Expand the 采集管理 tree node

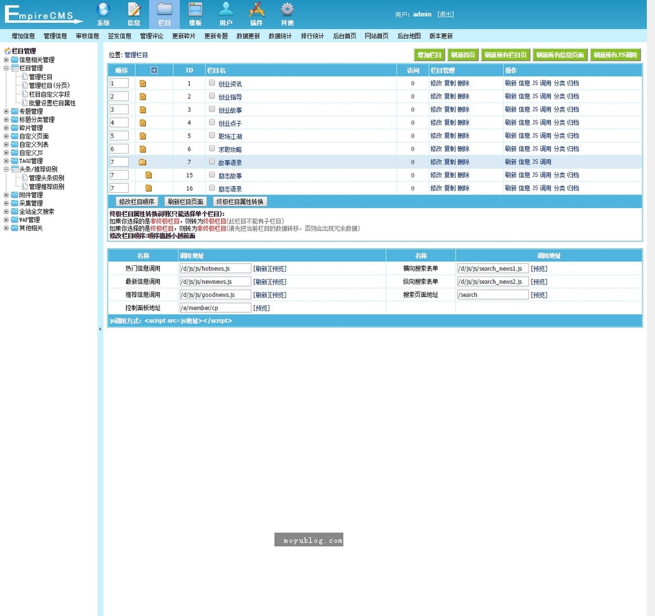tap(6, 203)
